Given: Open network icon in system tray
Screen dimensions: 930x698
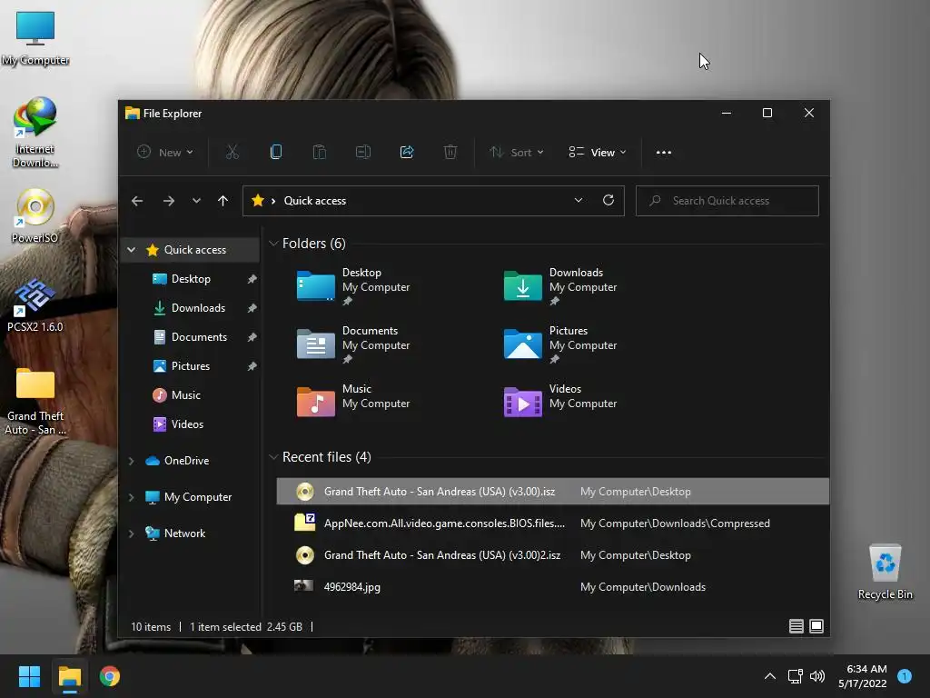Looking at the screenshot, I should [x=795, y=676].
